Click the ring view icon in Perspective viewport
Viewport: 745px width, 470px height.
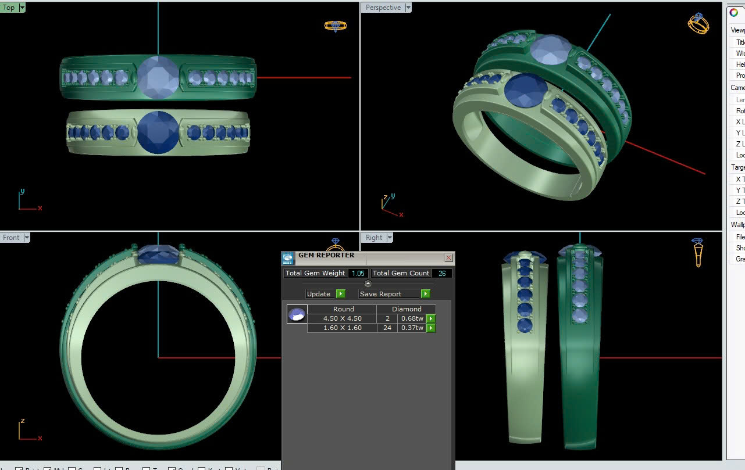click(698, 23)
